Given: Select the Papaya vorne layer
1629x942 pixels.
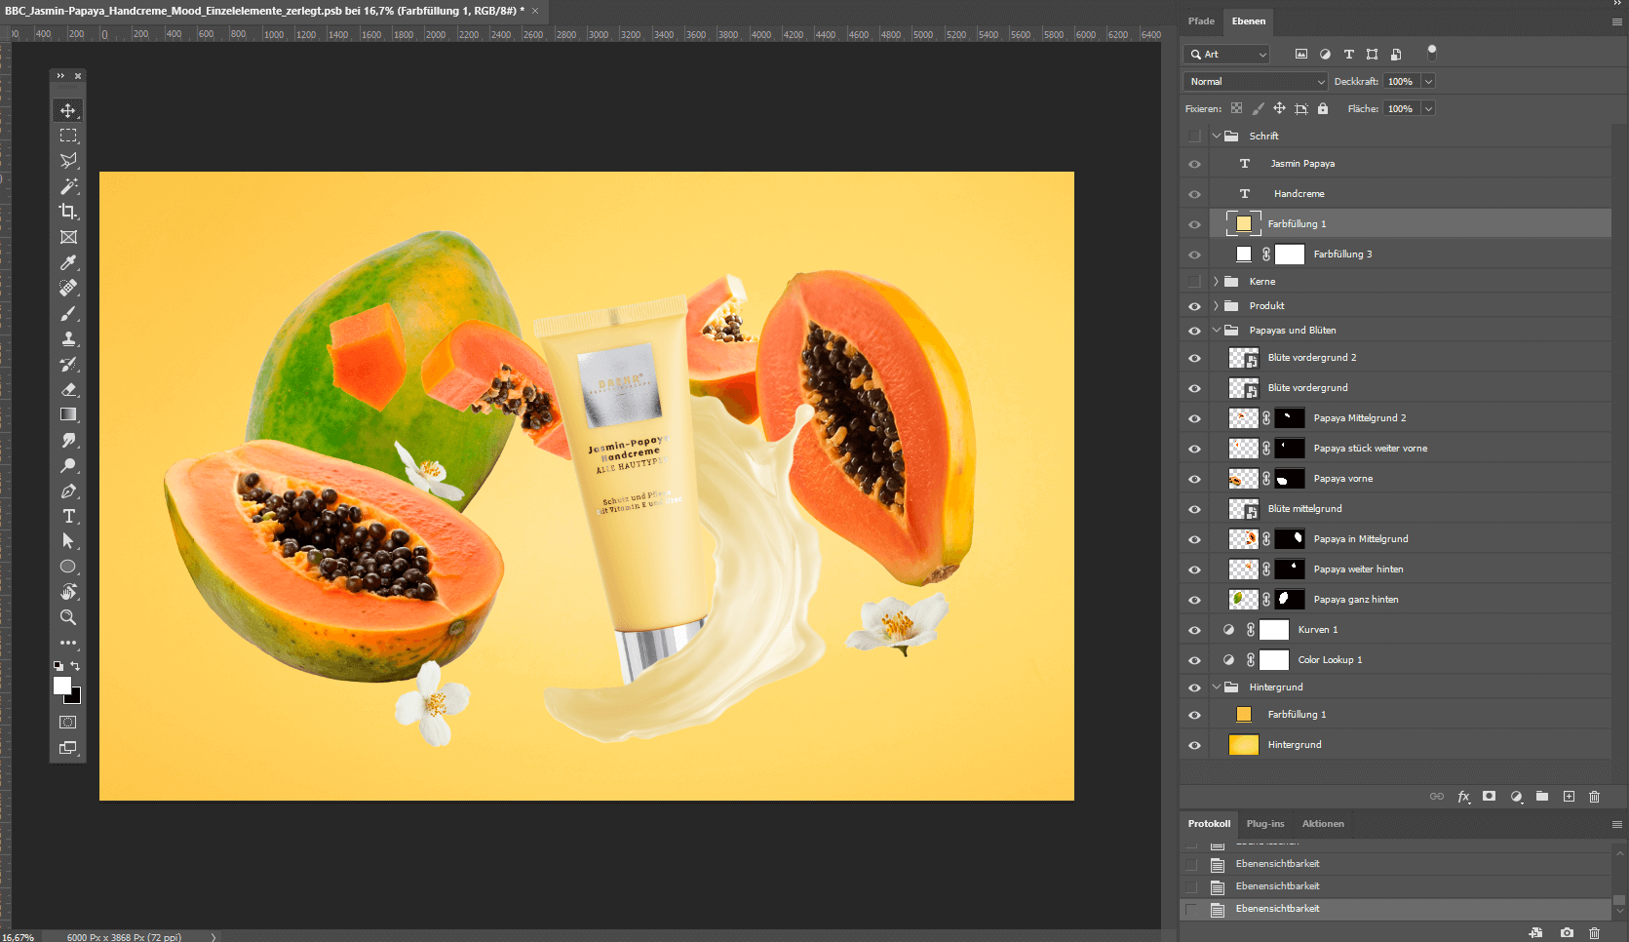Looking at the screenshot, I should [x=1342, y=479].
